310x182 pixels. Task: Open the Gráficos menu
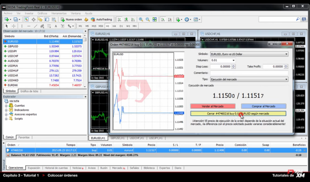point(42,13)
